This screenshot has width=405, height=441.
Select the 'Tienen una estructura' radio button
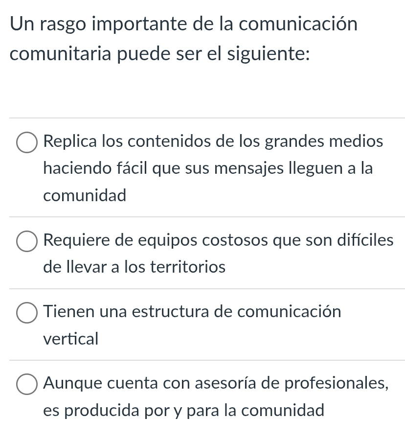(27, 312)
